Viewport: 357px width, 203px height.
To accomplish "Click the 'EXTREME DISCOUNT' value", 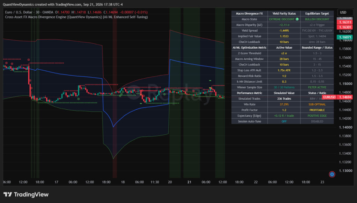I will tap(282, 19).
